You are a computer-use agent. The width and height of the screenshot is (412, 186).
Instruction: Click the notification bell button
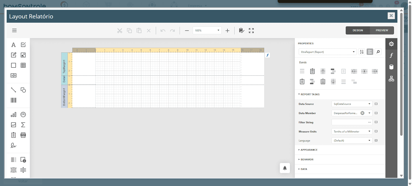285,168
